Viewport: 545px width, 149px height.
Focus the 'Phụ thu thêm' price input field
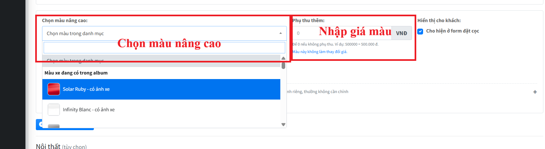click(x=342, y=33)
